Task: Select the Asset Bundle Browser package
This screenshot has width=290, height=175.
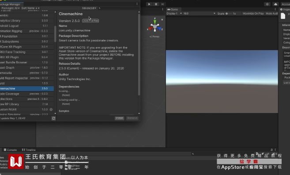Action: tap(27, 62)
